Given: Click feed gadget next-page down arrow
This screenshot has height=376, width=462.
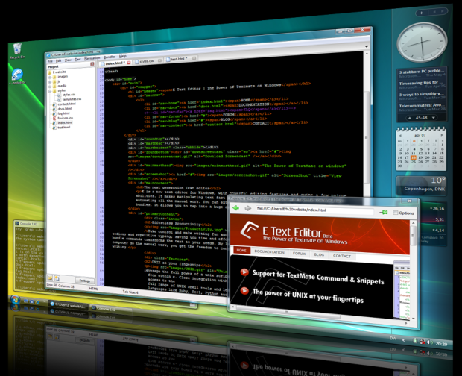Looking at the screenshot, I should coord(434,118).
